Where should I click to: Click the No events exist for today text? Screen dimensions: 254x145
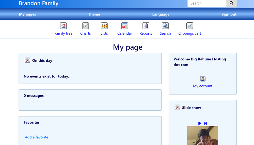46,76
